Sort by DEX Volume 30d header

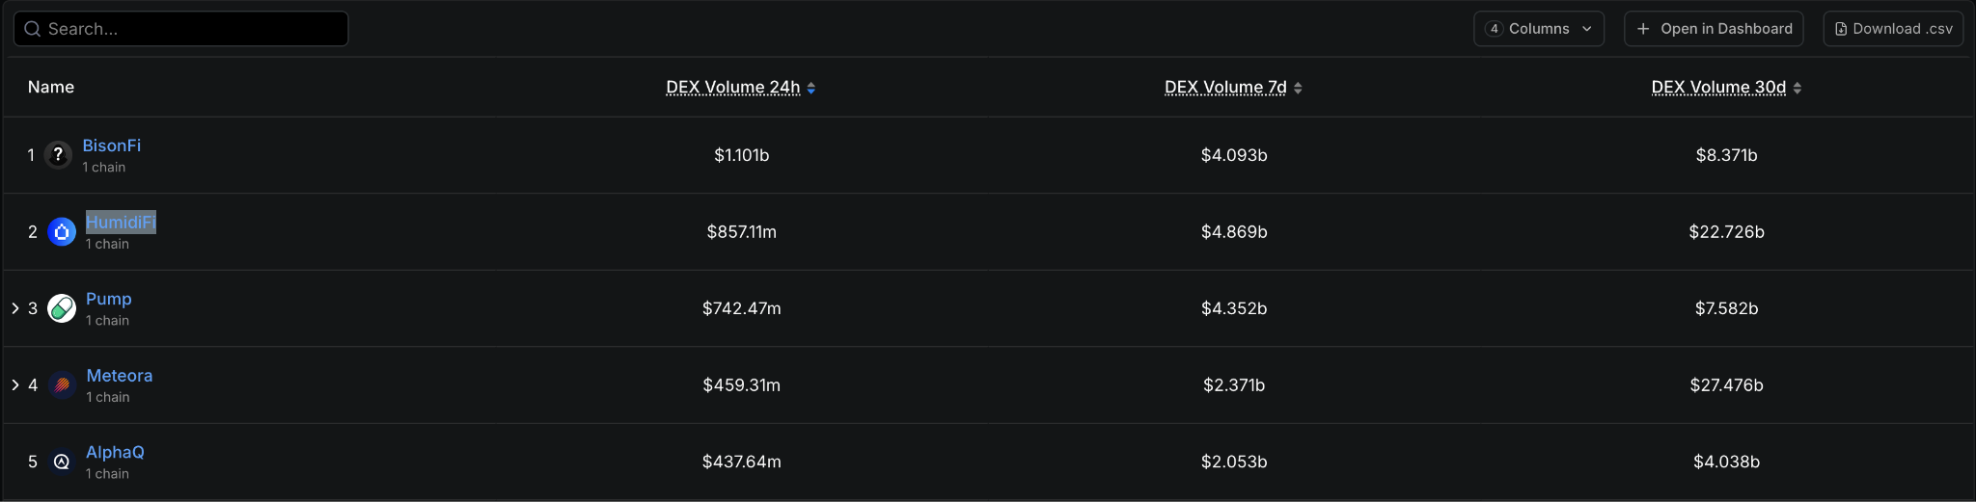[1718, 88]
